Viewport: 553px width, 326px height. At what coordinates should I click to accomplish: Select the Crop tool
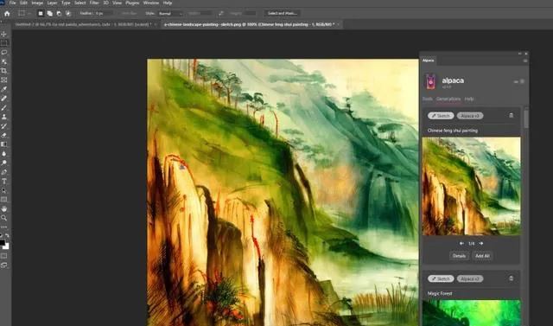(x=3, y=71)
